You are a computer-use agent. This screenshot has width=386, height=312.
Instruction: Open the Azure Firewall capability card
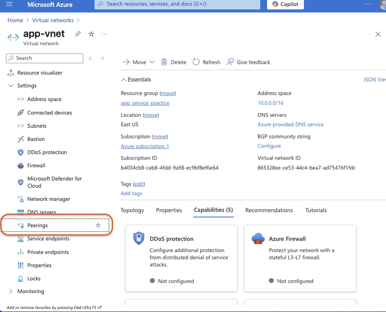[x=300, y=258]
